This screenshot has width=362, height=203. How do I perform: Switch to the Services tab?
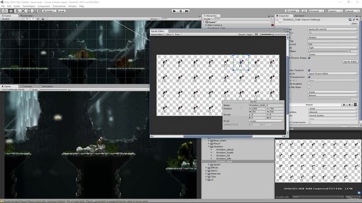tap(299, 16)
